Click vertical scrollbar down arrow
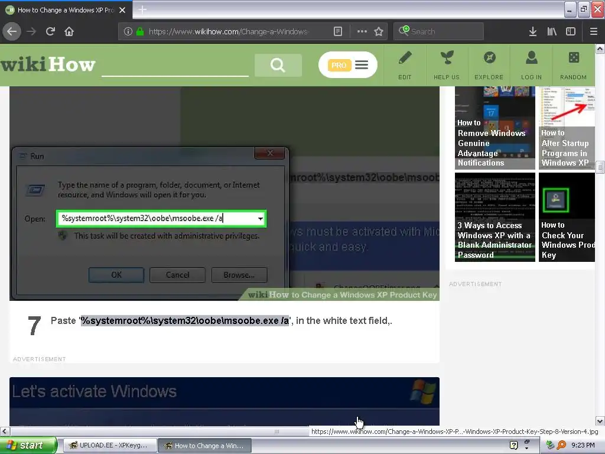 tap(600, 421)
